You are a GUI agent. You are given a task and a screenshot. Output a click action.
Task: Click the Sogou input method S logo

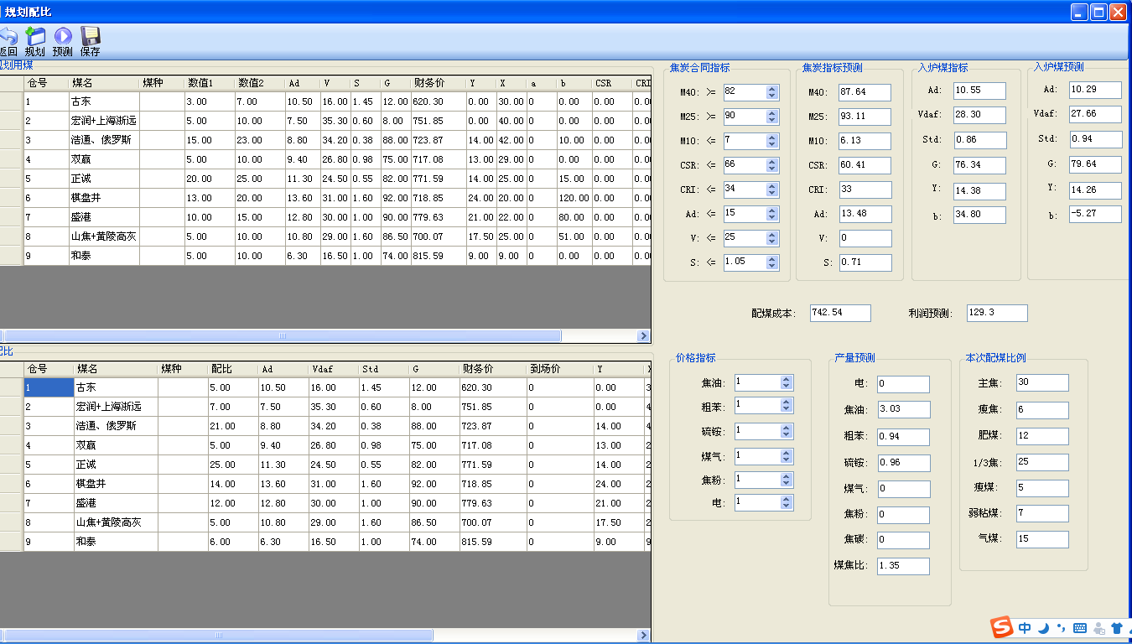click(1001, 627)
